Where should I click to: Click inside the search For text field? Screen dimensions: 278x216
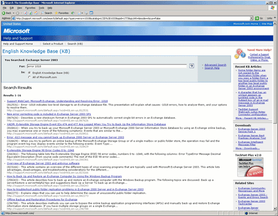pos(107,66)
